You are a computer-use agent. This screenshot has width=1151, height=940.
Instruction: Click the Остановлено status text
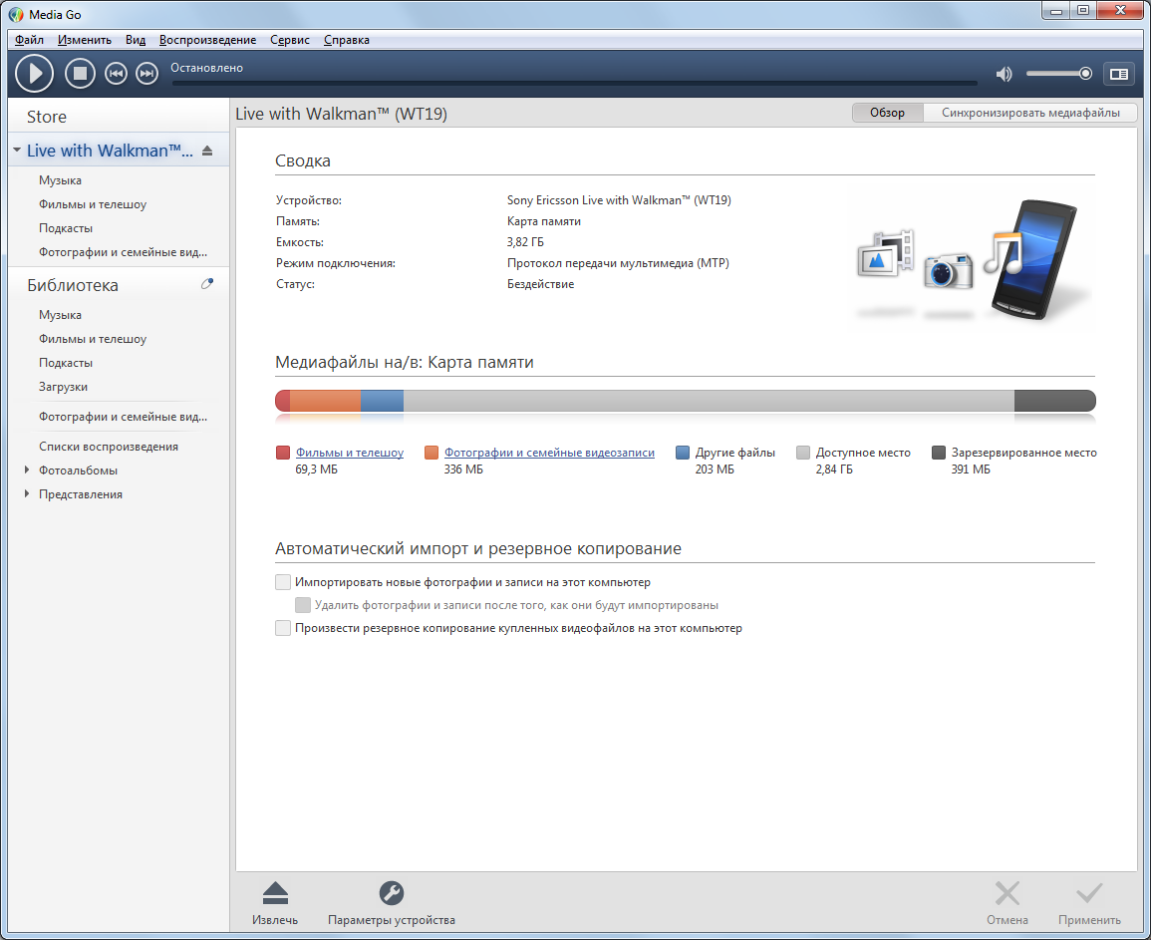(207, 68)
